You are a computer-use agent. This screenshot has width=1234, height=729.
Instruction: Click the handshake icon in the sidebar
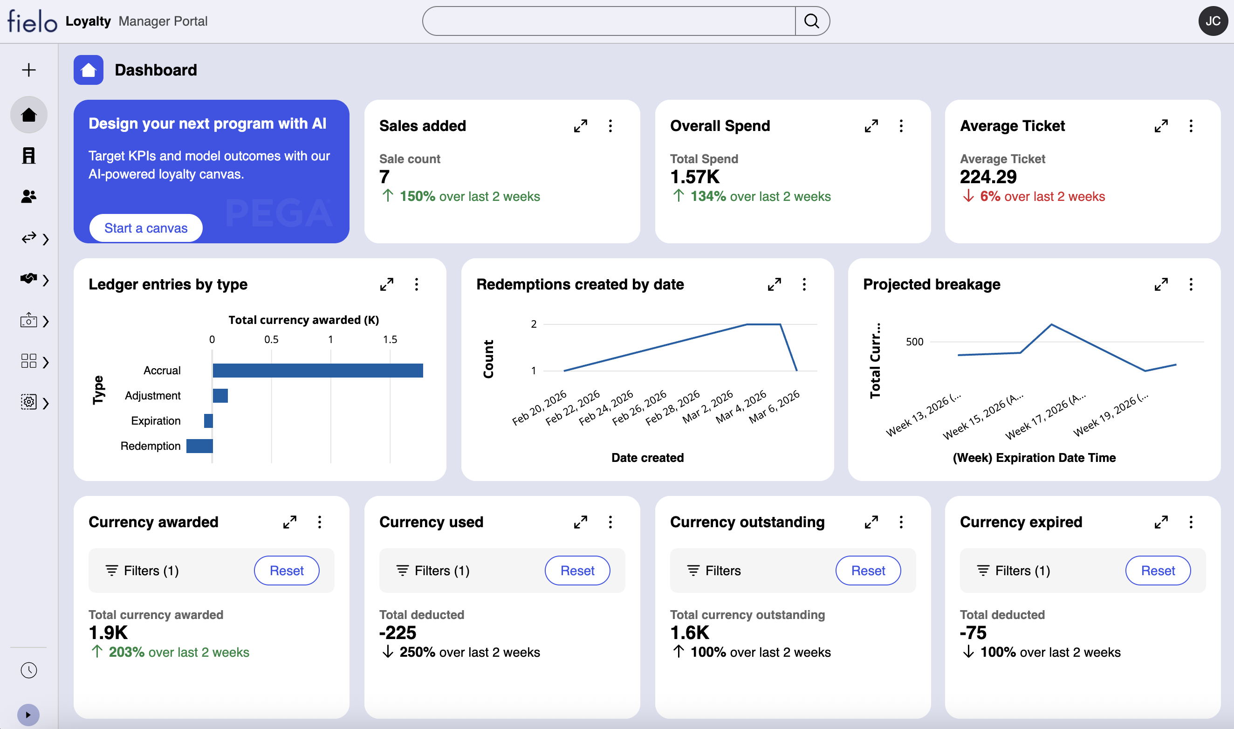[28, 279]
